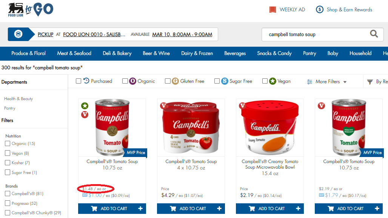The image size is (388, 218).
Task: Open the Health & Beauty department link
Action: click(18, 99)
